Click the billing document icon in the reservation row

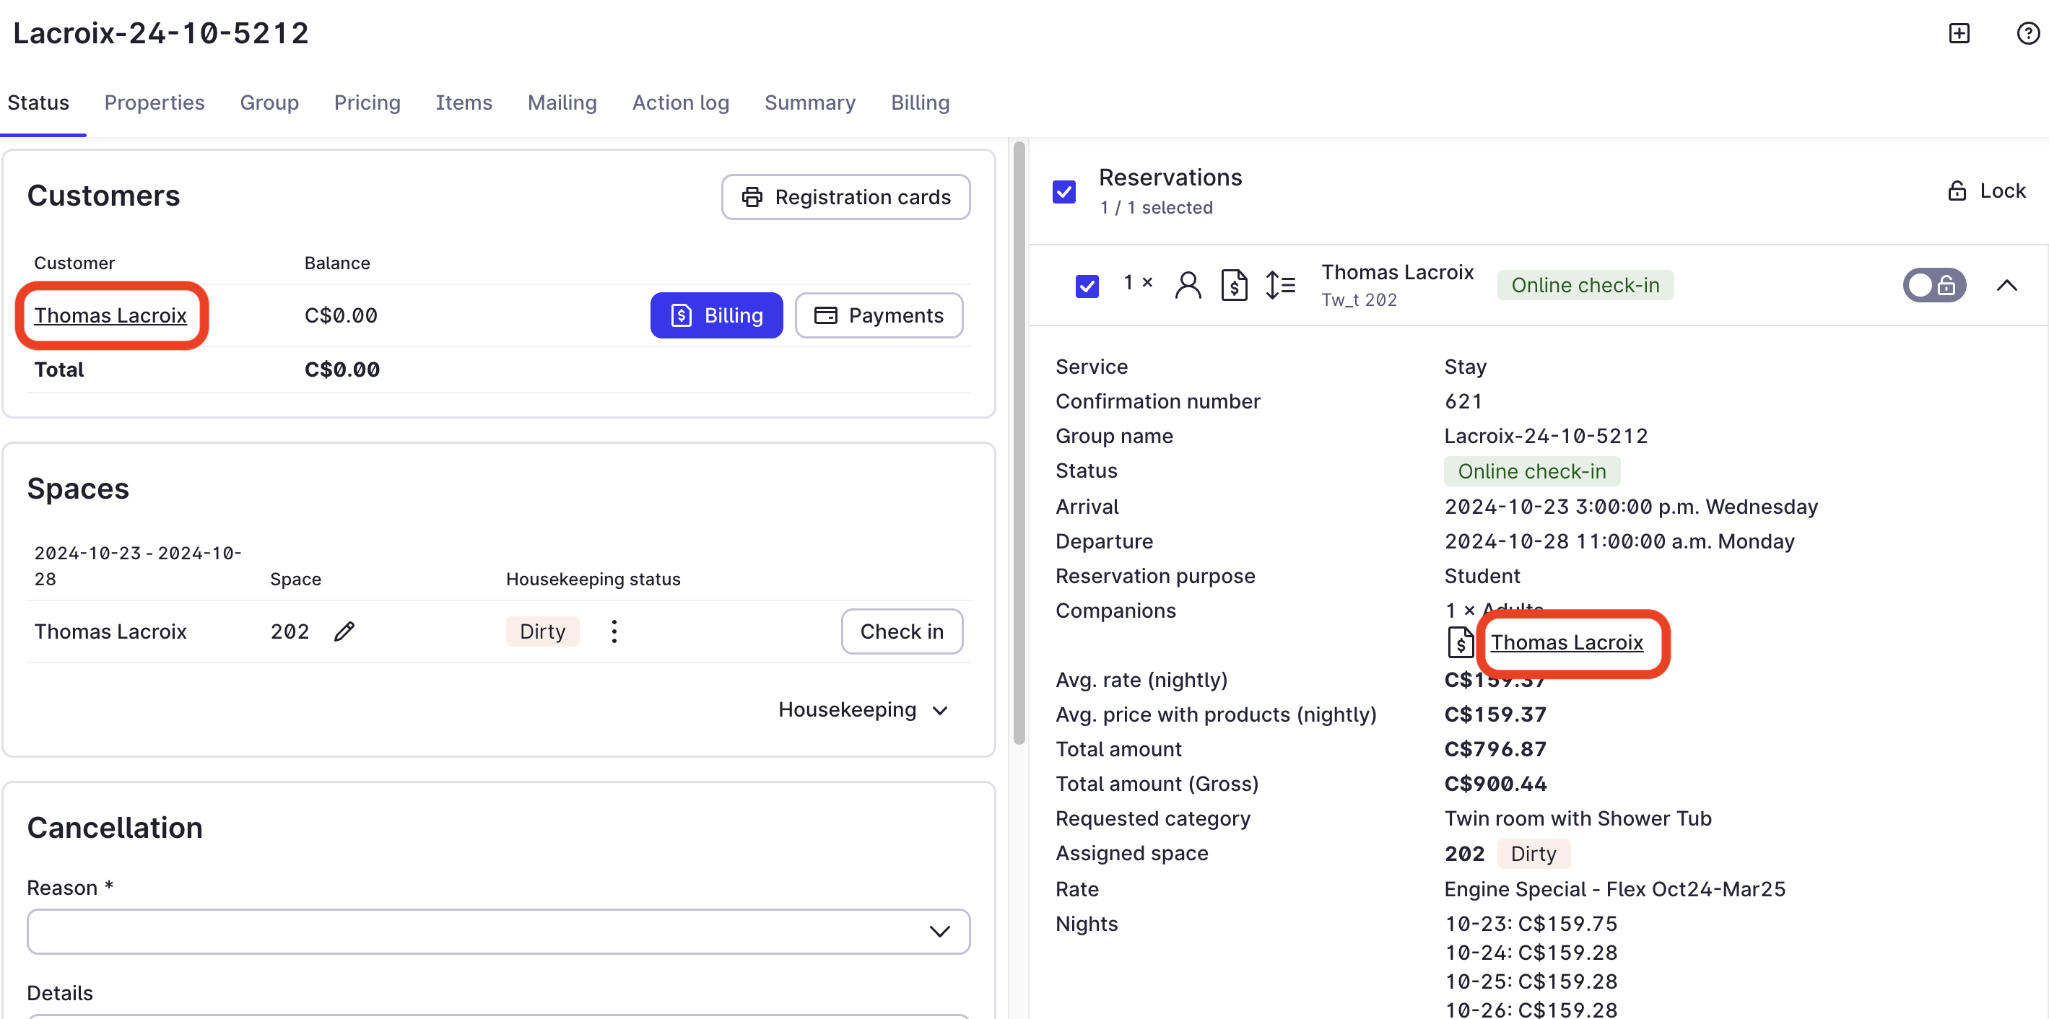coord(1234,284)
